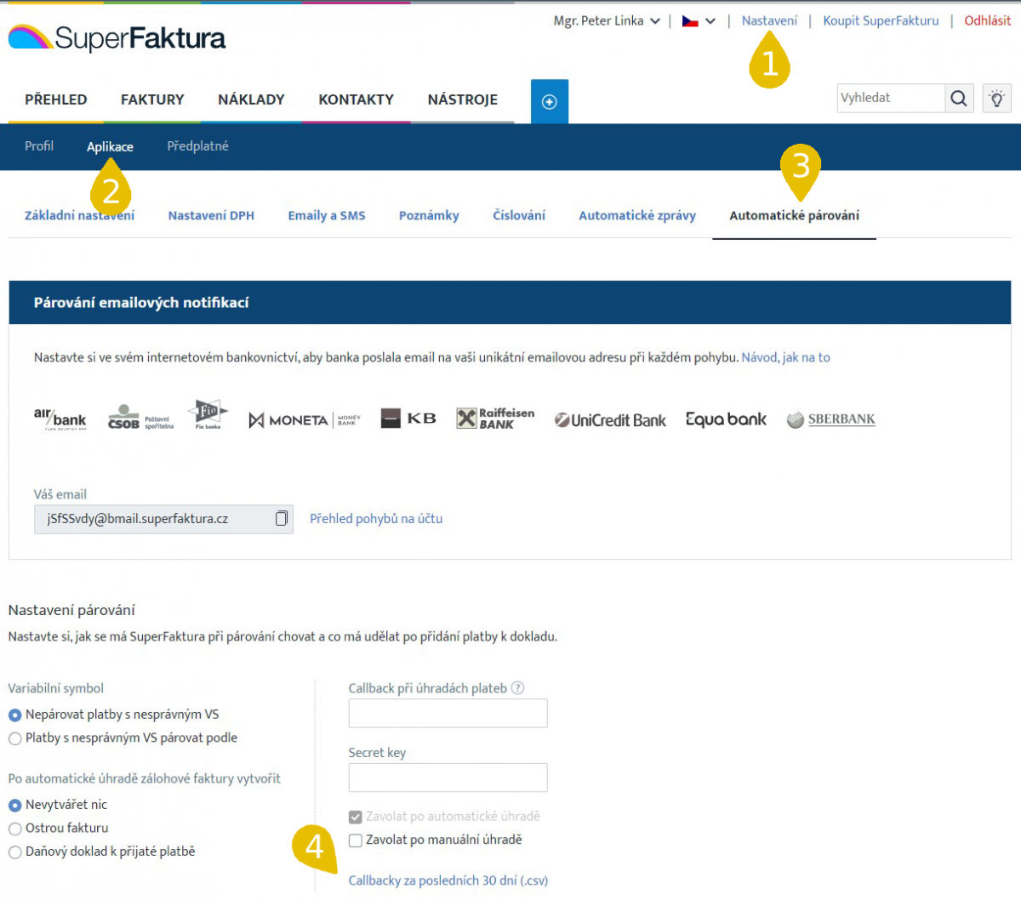Viewport: 1021px width, 900px height.
Task: Click the Fio banka logo
Action: 208,414
